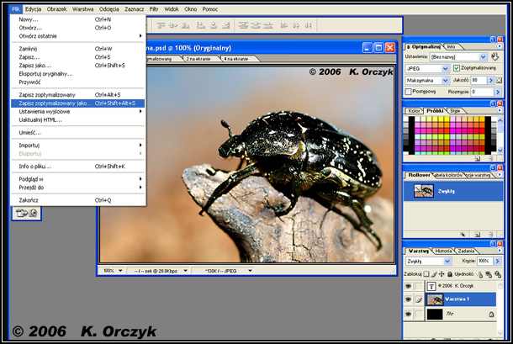513x344 pixels.
Task: Open the Warstwa menu in menu bar
Action: [83, 8]
